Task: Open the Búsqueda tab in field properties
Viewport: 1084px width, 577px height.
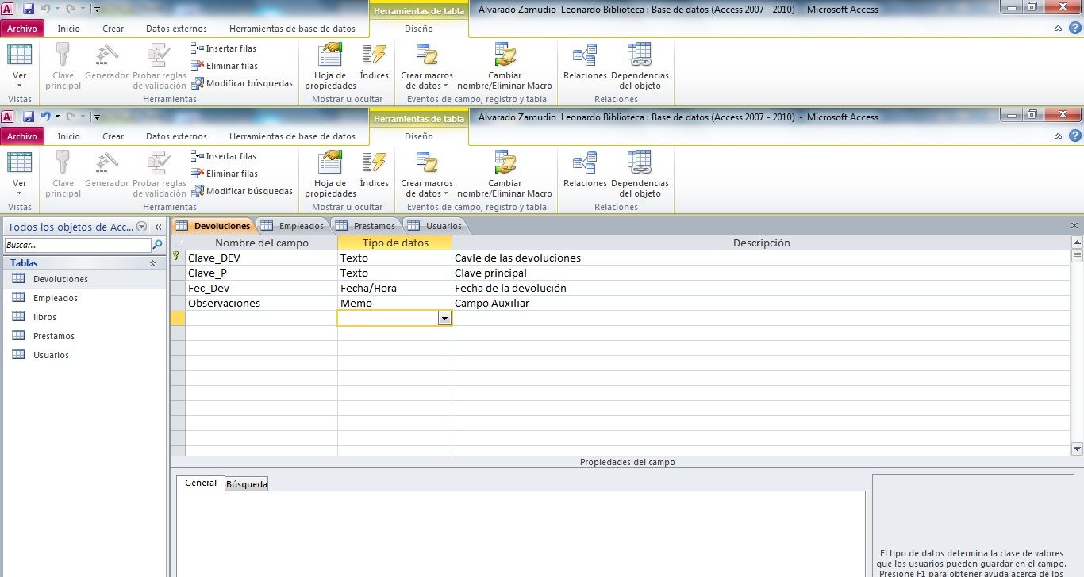Action: pyautogui.click(x=247, y=484)
